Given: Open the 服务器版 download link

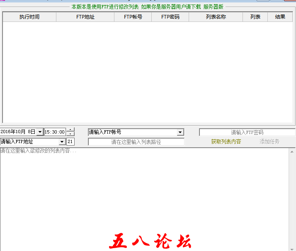Looking at the screenshot, I should [213, 7].
